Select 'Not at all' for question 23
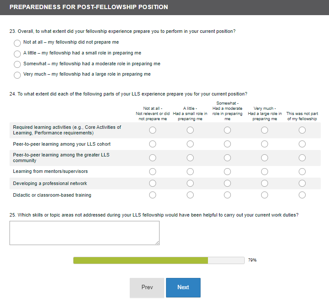 (17, 43)
